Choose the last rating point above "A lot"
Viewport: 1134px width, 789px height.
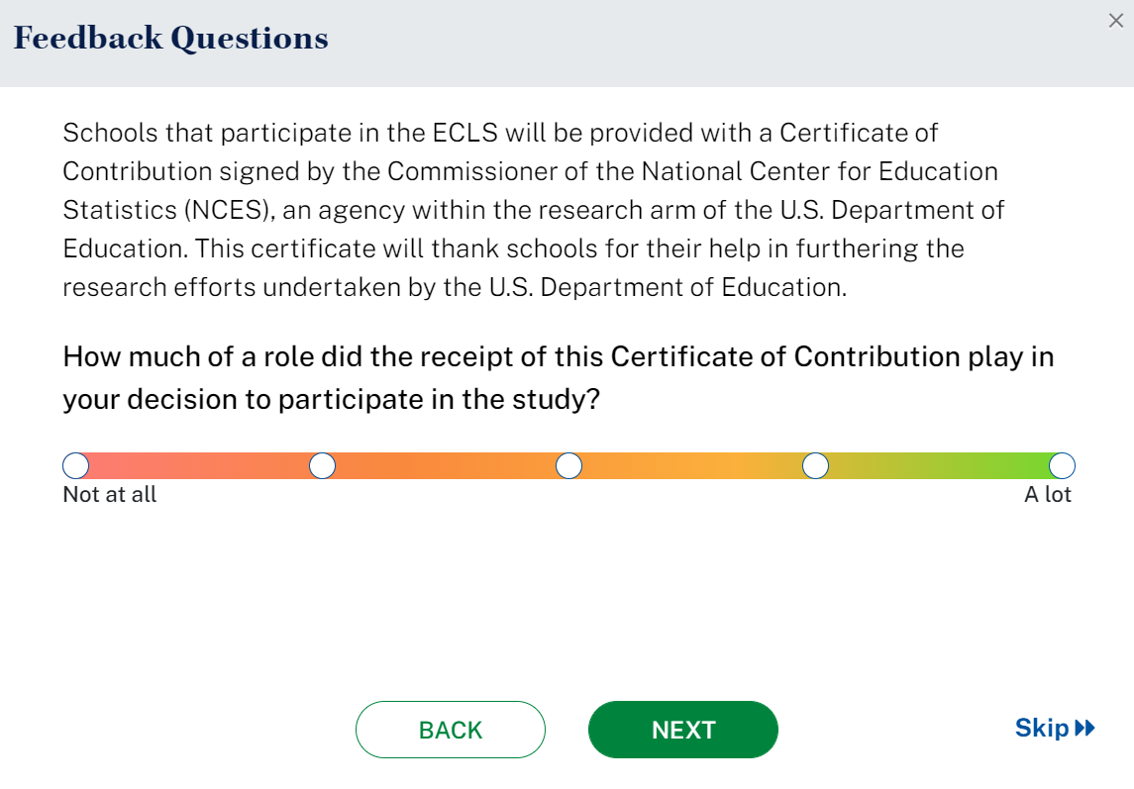1062,465
